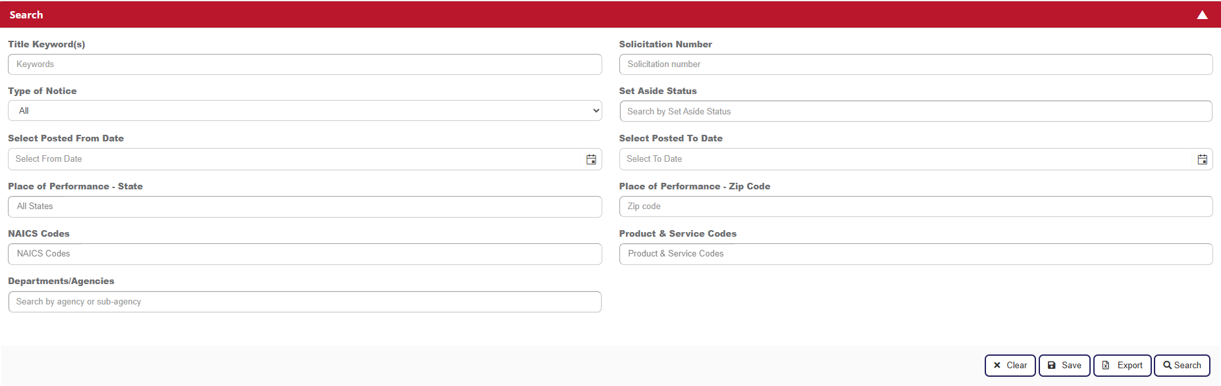Collapse the Search panel using the triangle icon
The image size is (1221, 386).
1202,15
